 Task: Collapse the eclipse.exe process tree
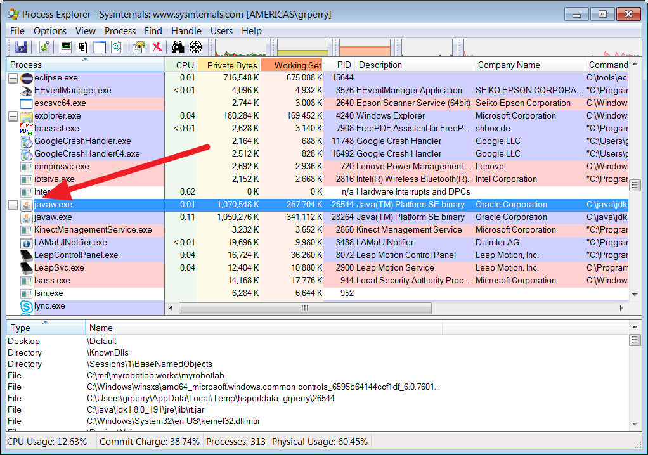pos(13,78)
